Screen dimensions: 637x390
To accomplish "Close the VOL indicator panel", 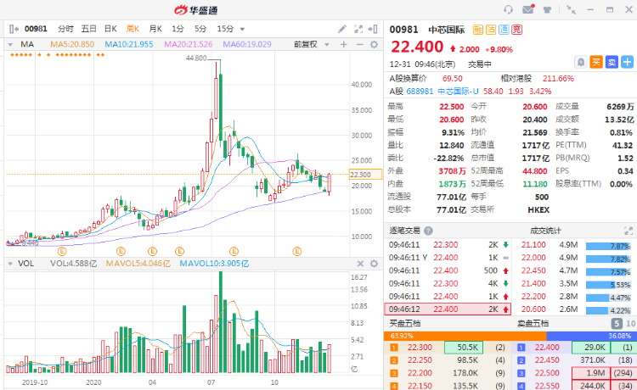I will [360, 264].
